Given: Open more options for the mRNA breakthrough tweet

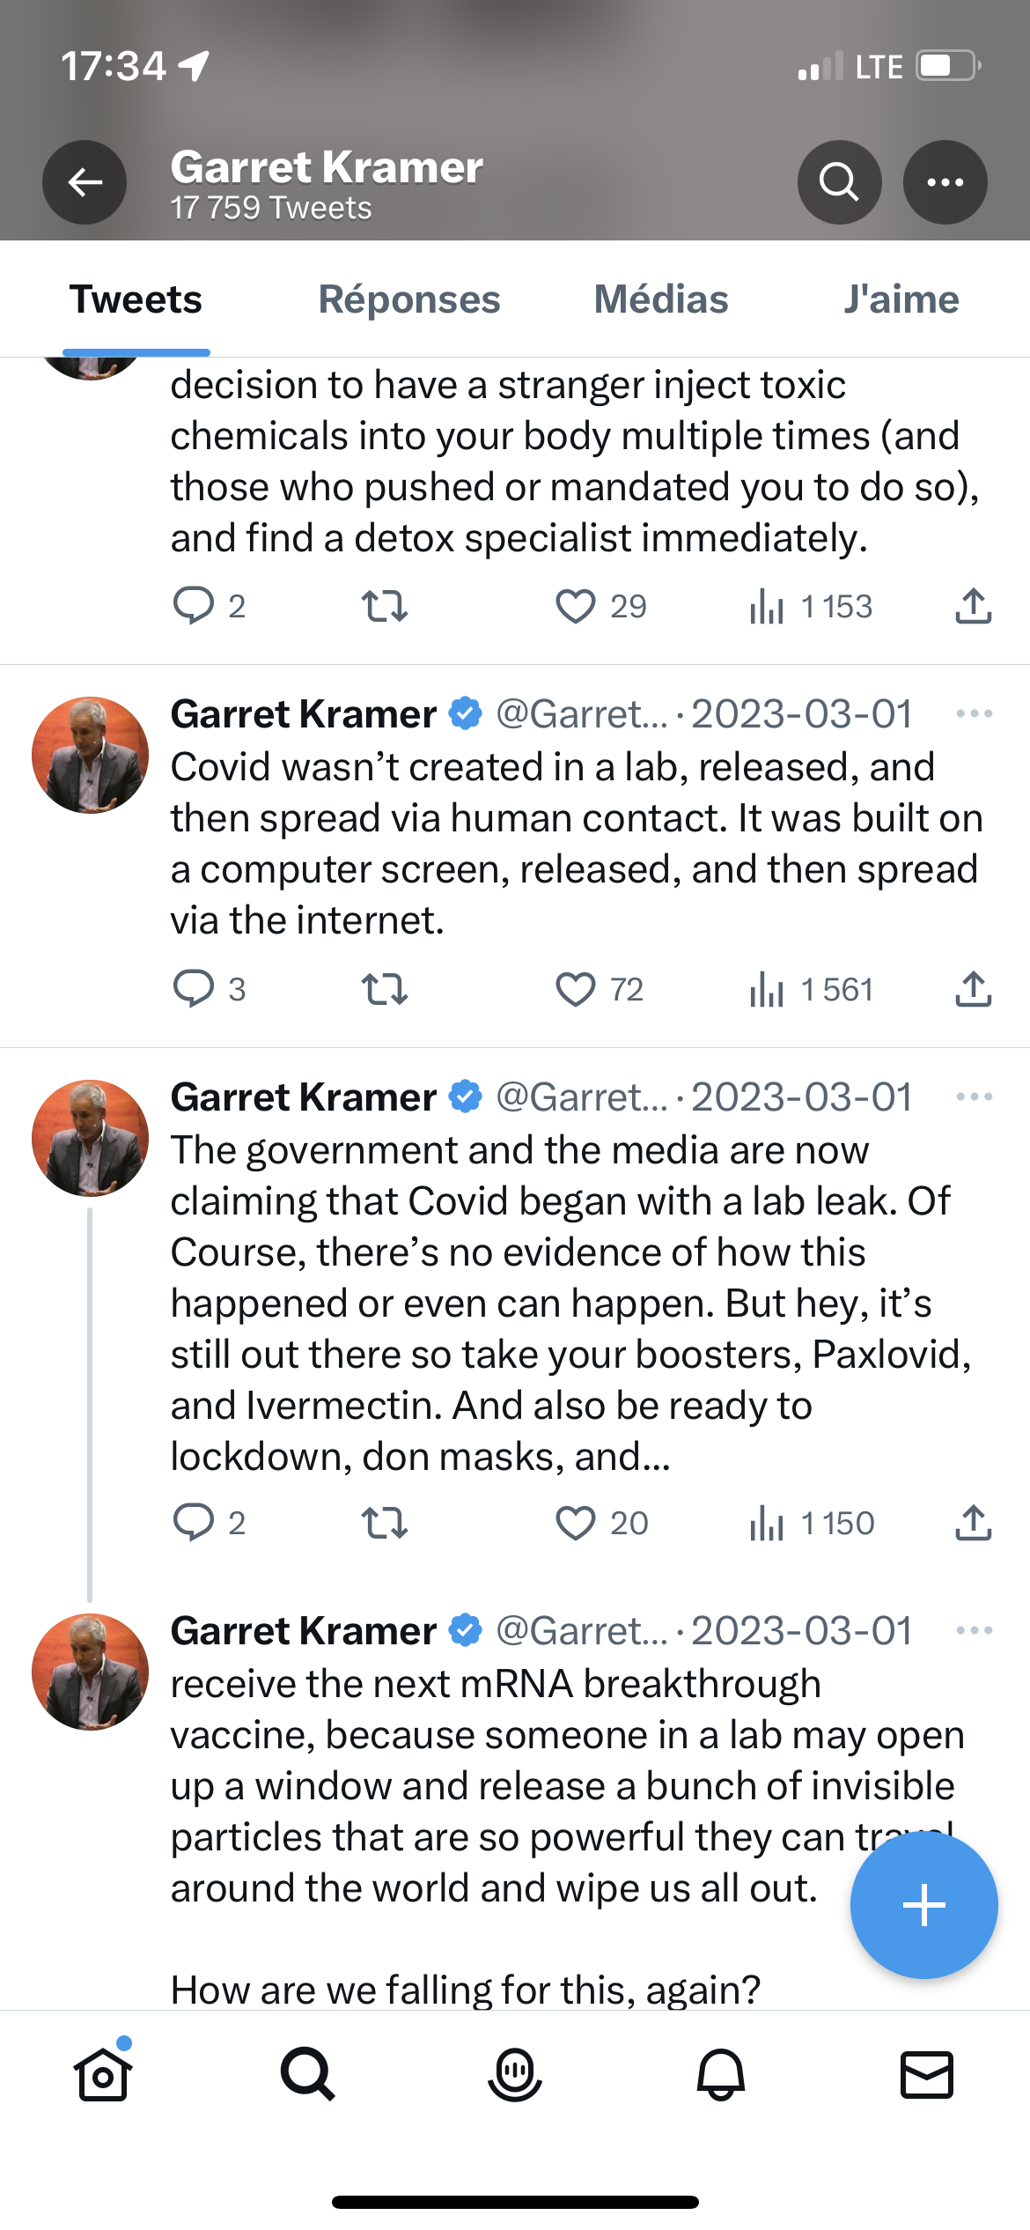Looking at the screenshot, I should [974, 1630].
